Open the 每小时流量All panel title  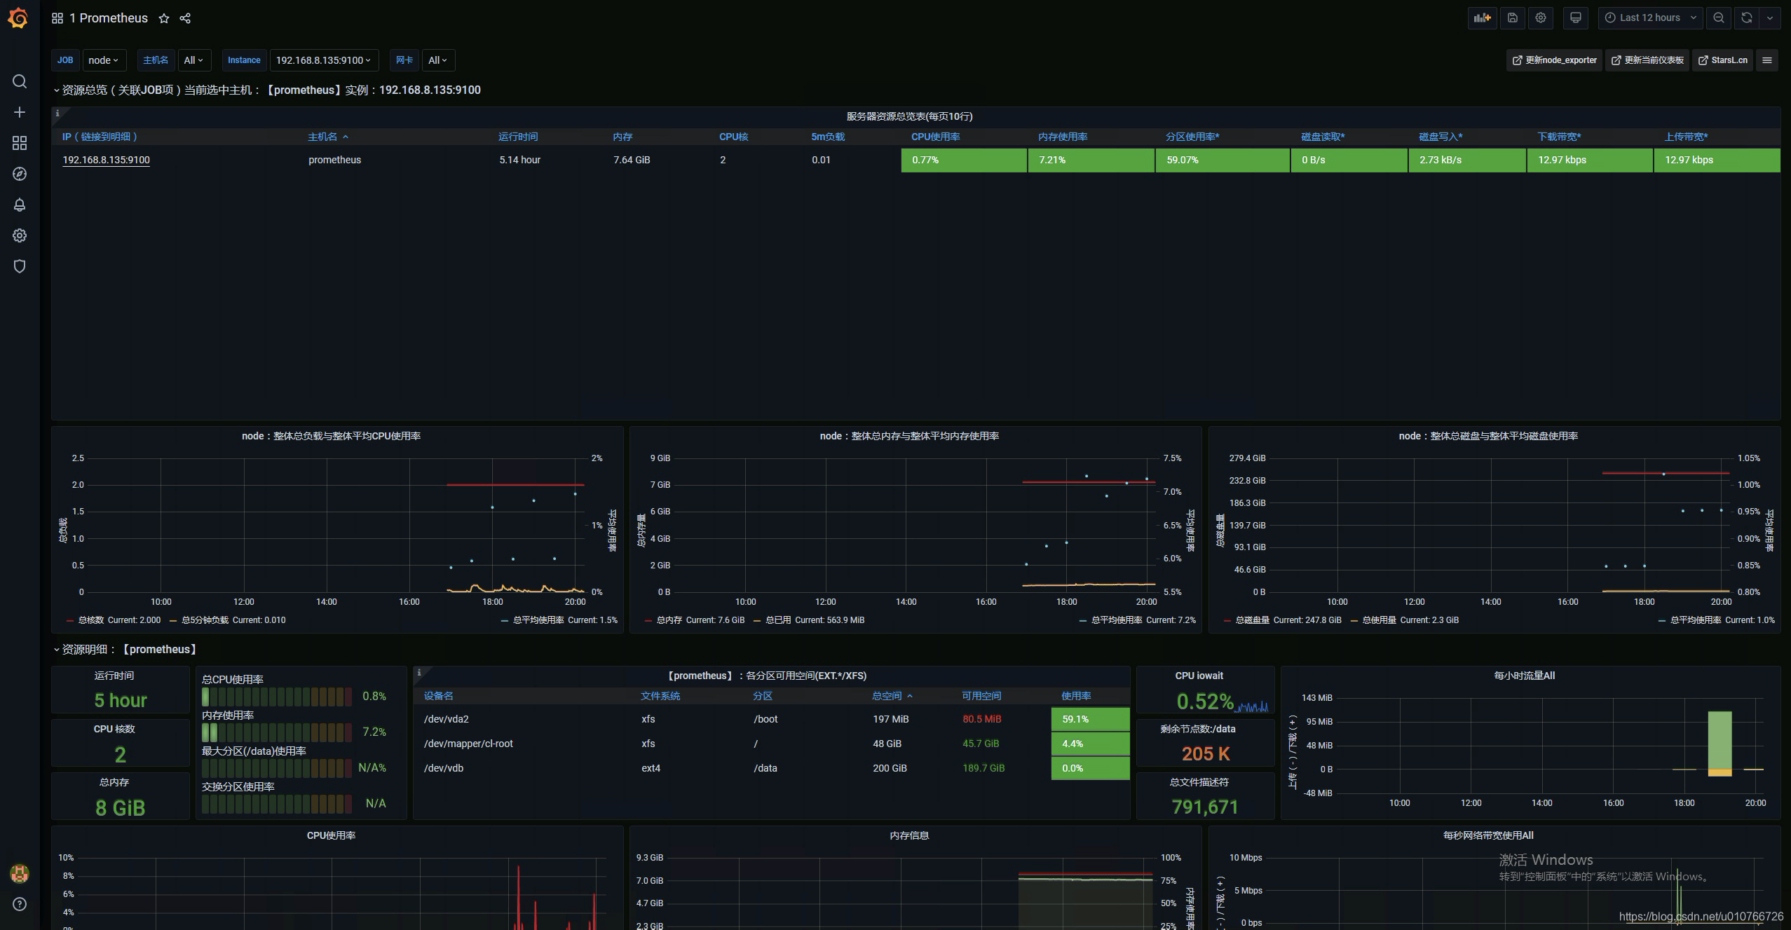(x=1525, y=676)
